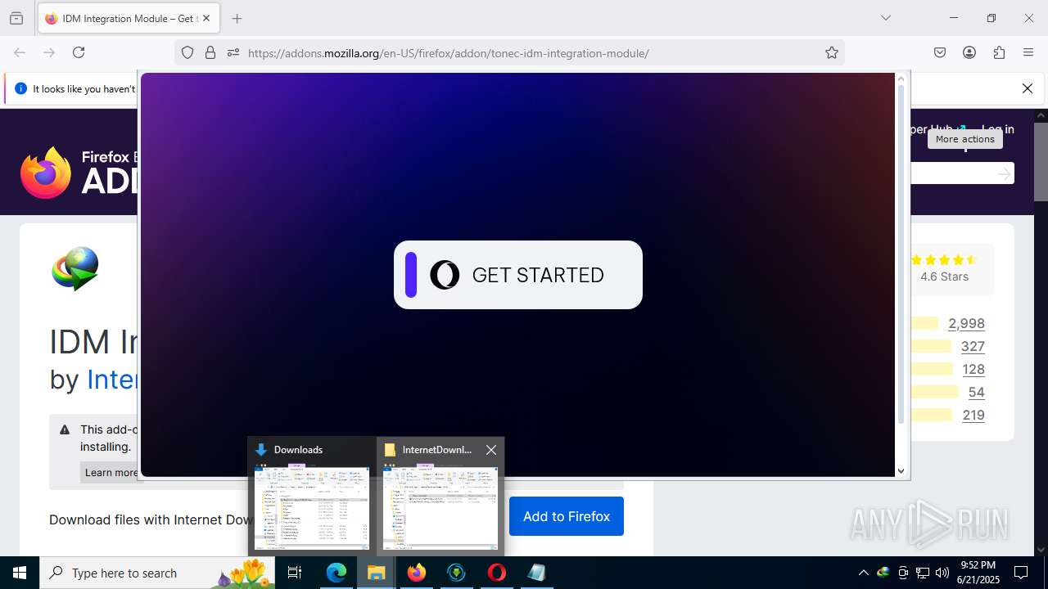This screenshot has height=589, width=1048.
Task: Open Opera browser on taskbar
Action: [x=496, y=573]
